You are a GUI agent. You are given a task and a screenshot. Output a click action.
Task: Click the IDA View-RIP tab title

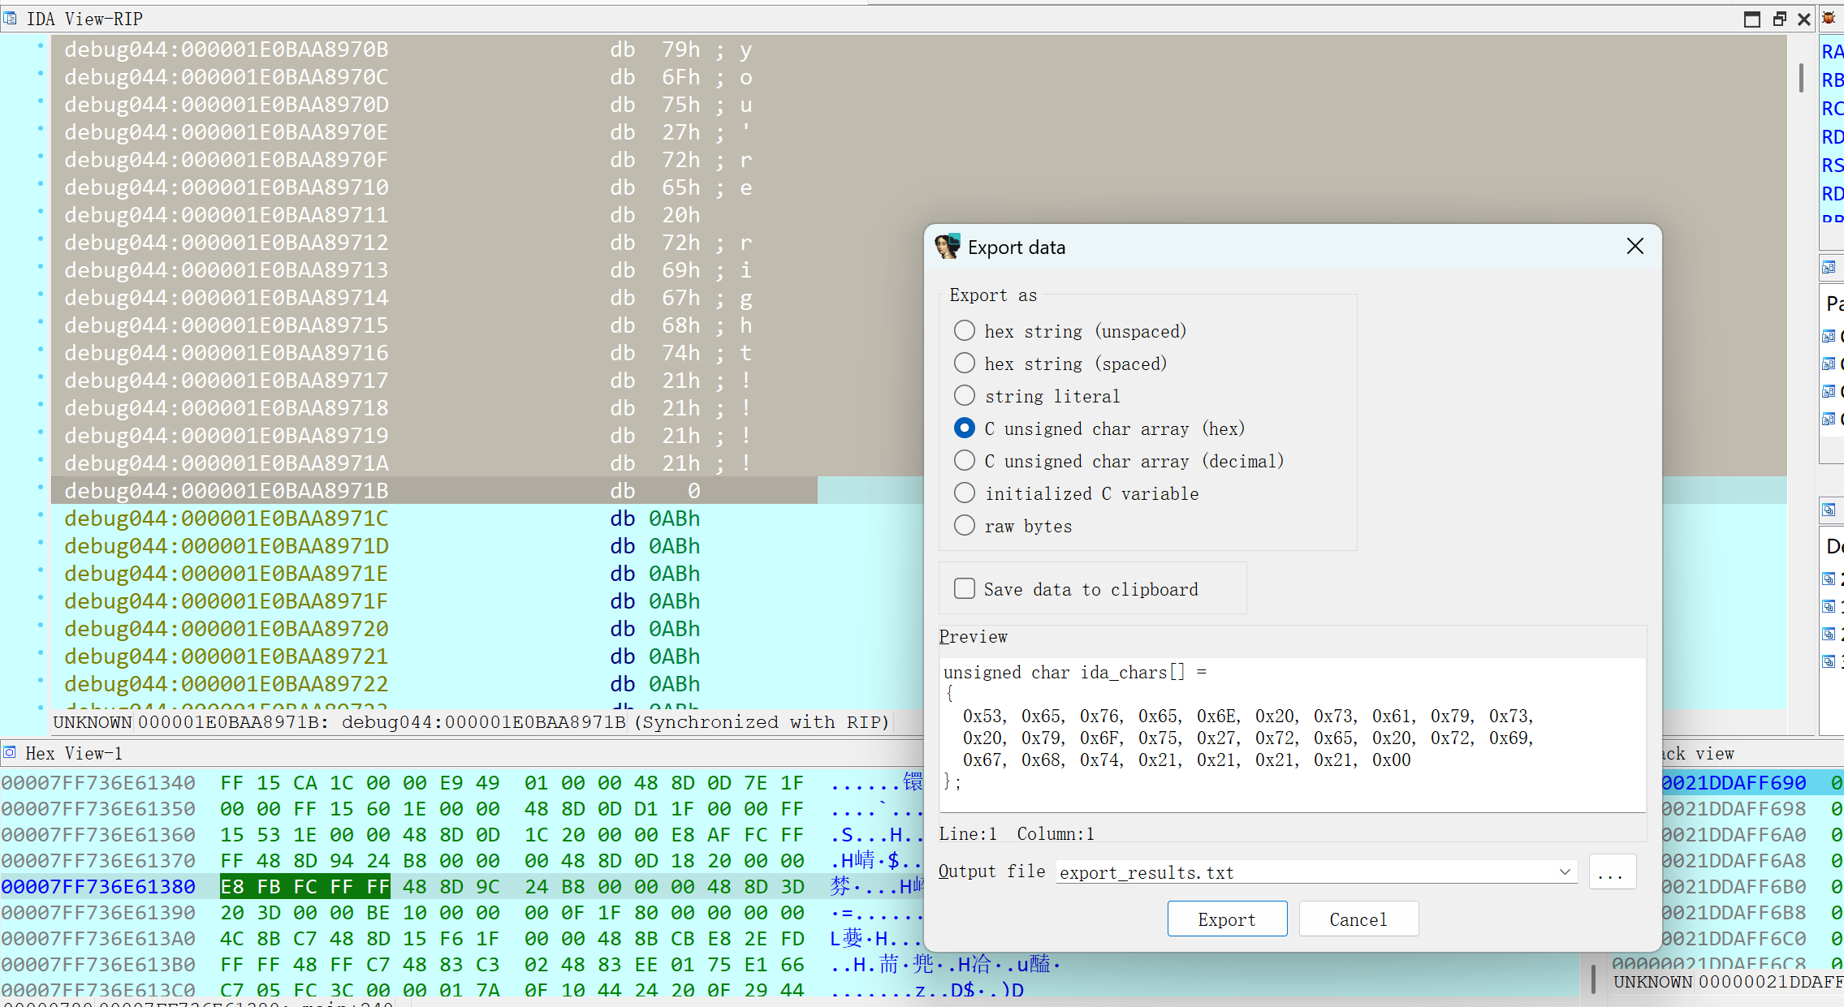[84, 18]
